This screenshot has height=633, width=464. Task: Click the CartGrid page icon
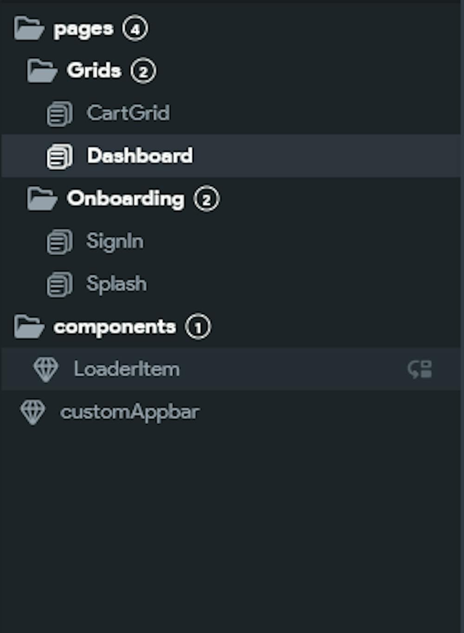59,114
